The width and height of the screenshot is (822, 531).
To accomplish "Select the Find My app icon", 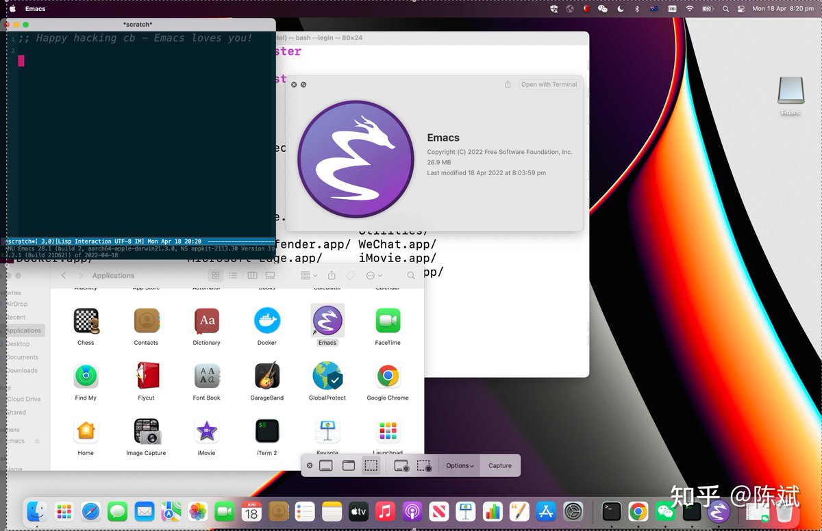I will tap(86, 376).
